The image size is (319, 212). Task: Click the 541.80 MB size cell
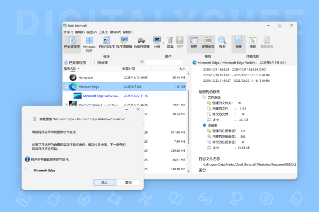[178, 132]
